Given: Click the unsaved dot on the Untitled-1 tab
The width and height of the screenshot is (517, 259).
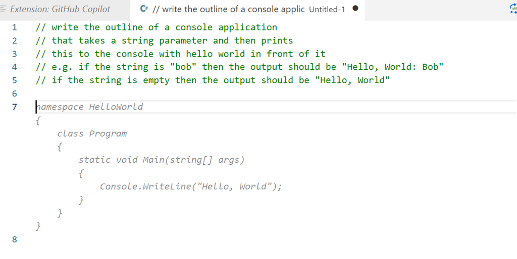Looking at the screenshot, I should (355, 9).
